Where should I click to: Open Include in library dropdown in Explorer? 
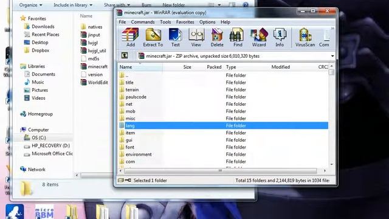tap(73, 5)
